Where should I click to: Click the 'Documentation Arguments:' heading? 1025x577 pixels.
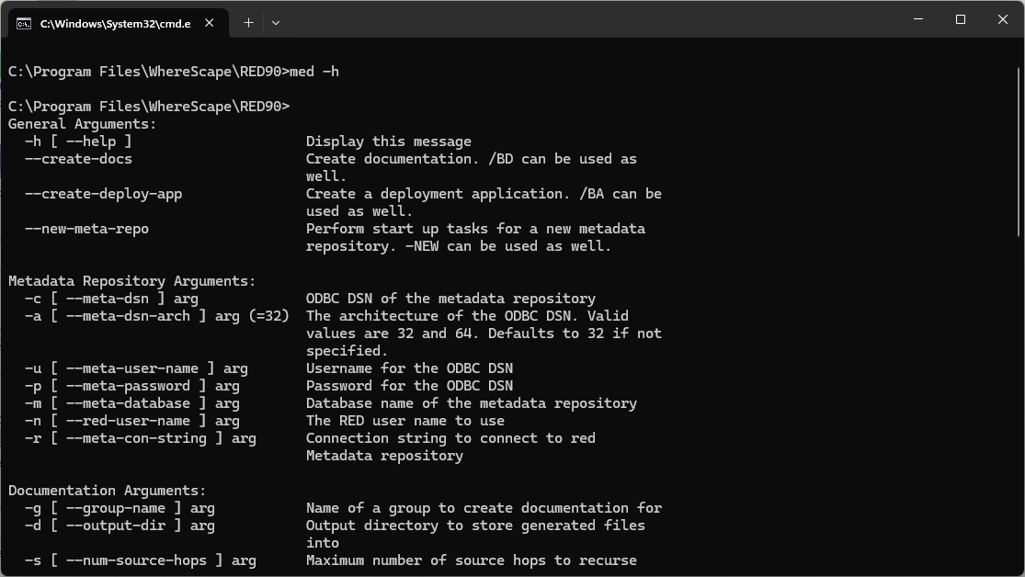pyautogui.click(x=107, y=491)
